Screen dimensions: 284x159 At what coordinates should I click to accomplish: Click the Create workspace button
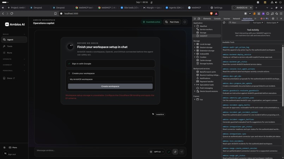coord(110,86)
